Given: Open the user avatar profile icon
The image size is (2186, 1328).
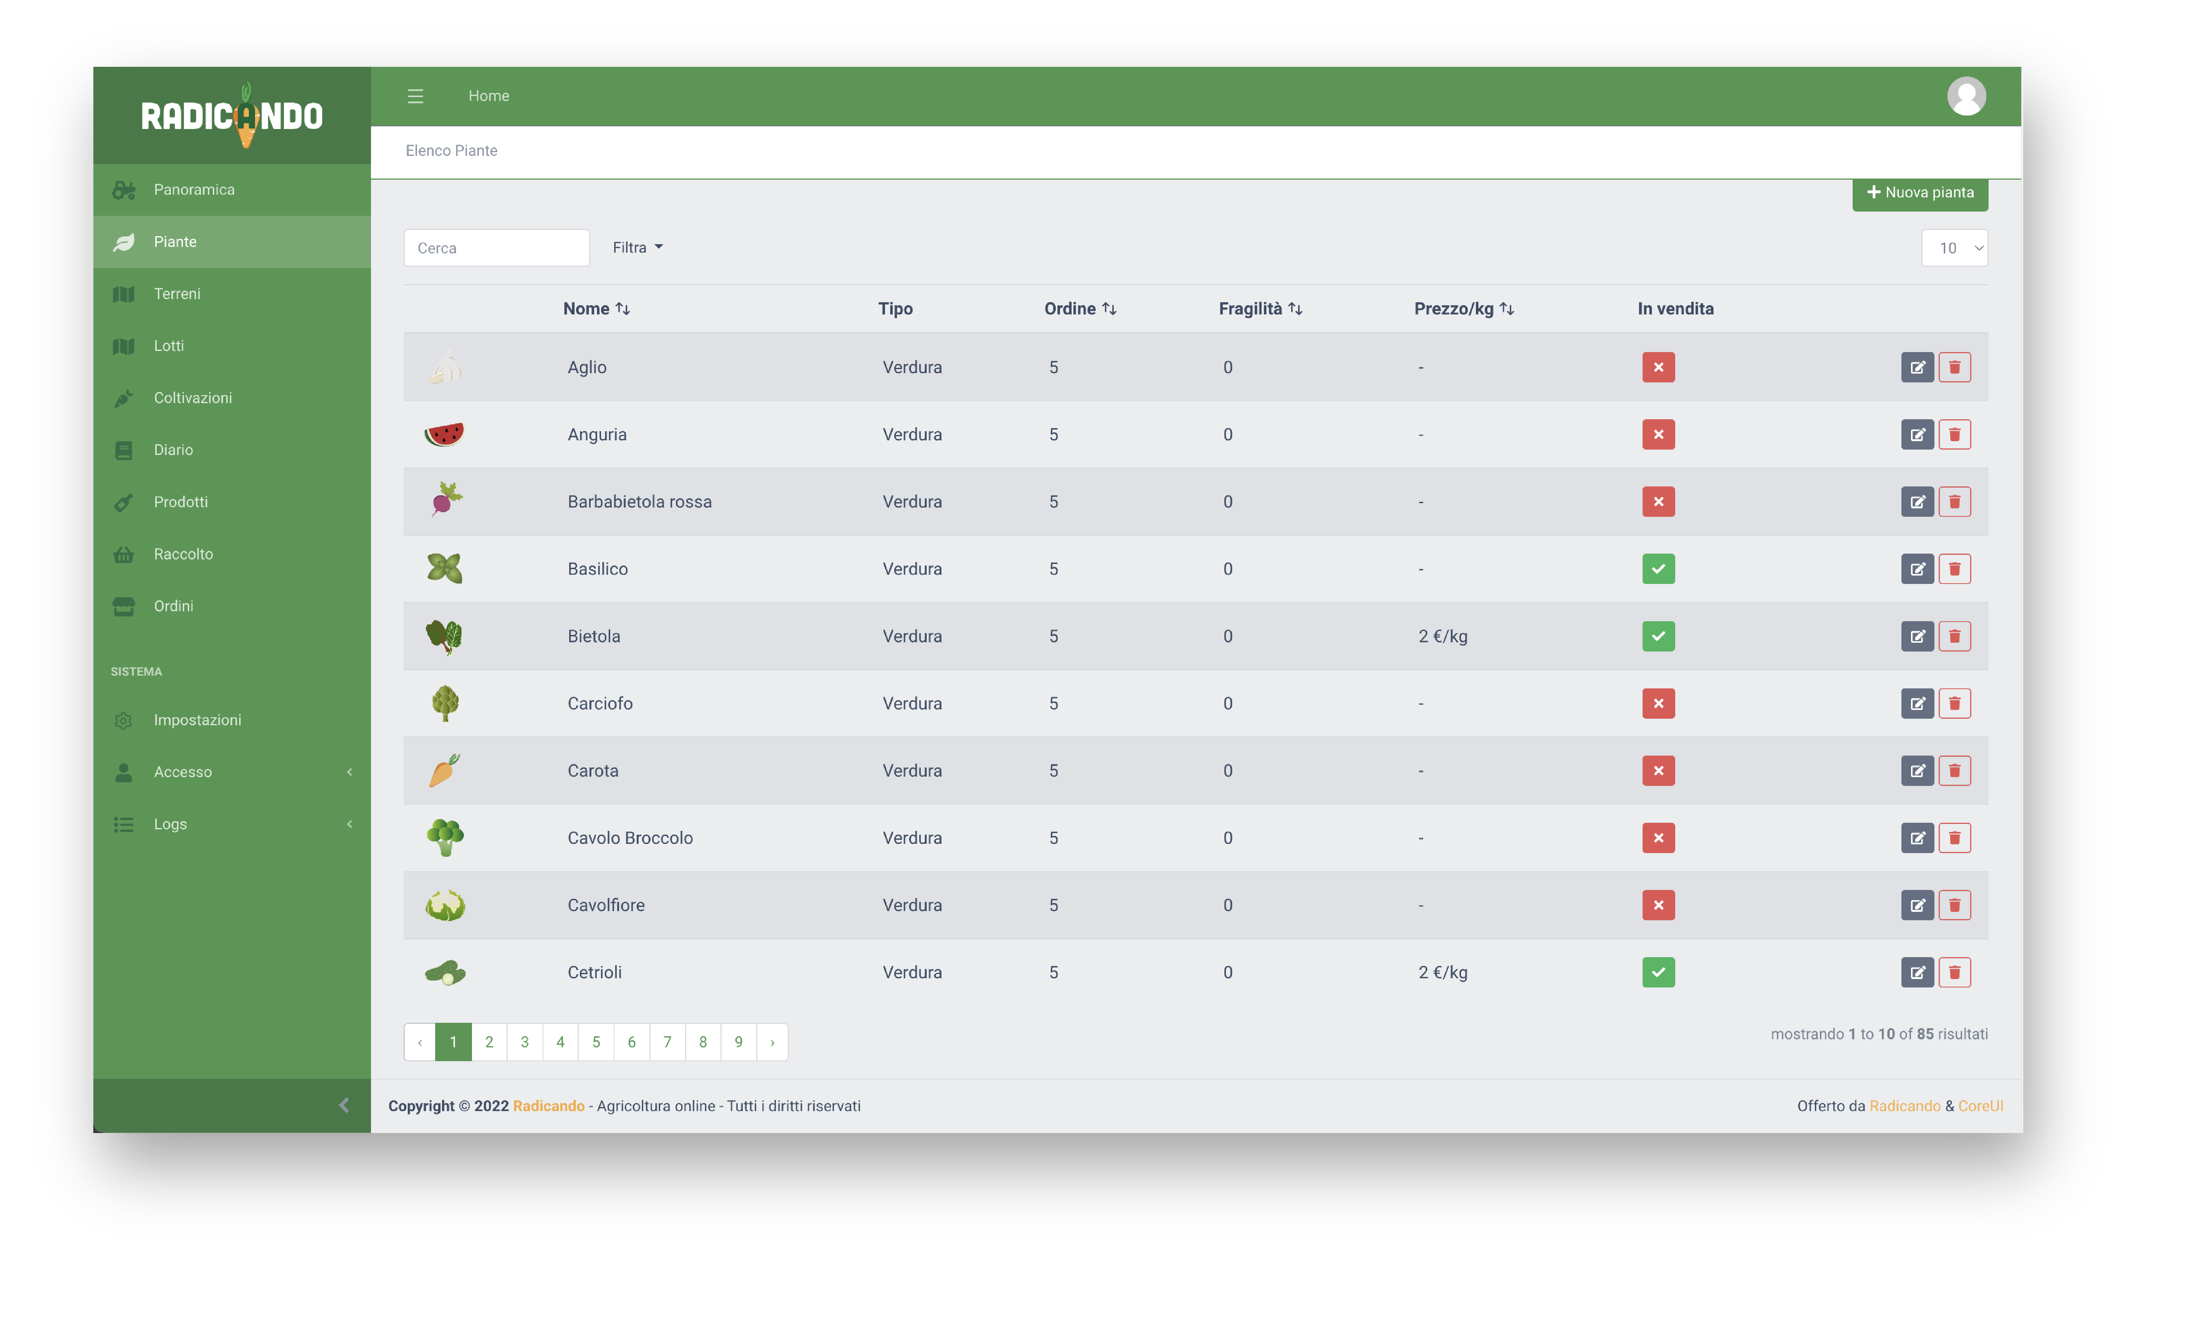Looking at the screenshot, I should [1965, 96].
